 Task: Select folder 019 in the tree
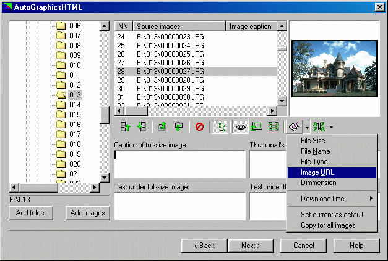(x=75, y=154)
